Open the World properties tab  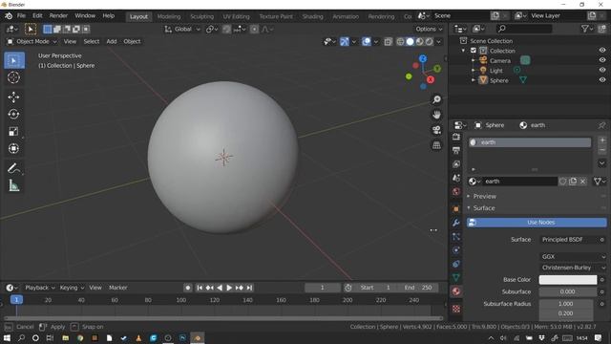coord(456,191)
